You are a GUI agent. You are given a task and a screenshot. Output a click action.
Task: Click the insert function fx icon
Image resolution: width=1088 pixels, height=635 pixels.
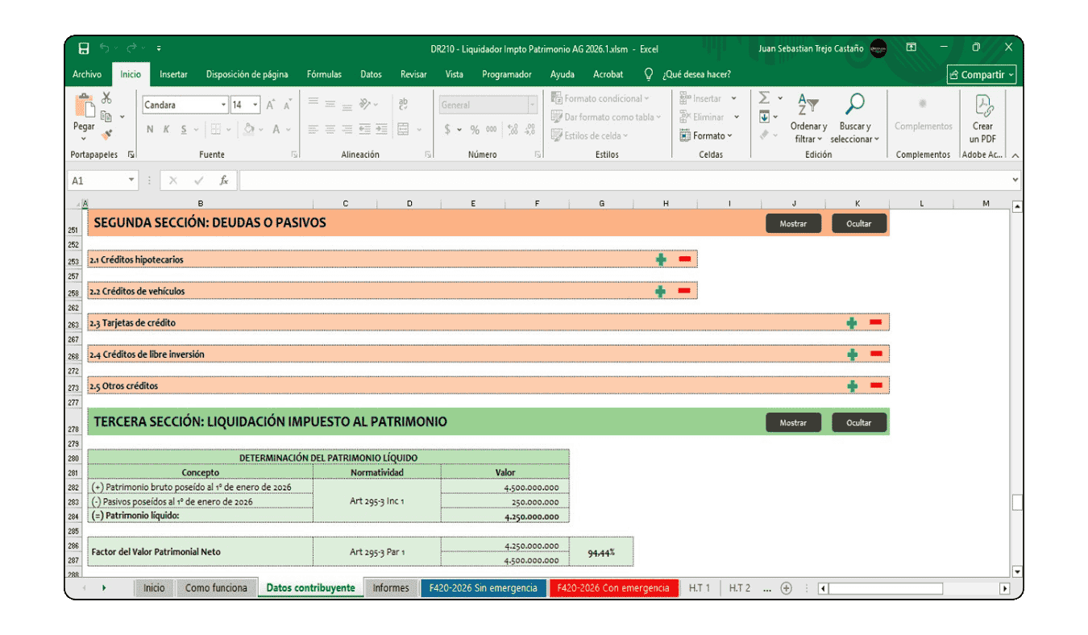(x=223, y=181)
